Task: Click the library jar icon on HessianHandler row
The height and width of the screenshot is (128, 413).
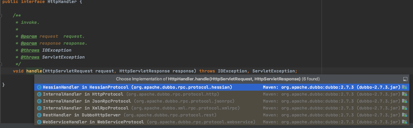Action: click(x=404, y=87)
